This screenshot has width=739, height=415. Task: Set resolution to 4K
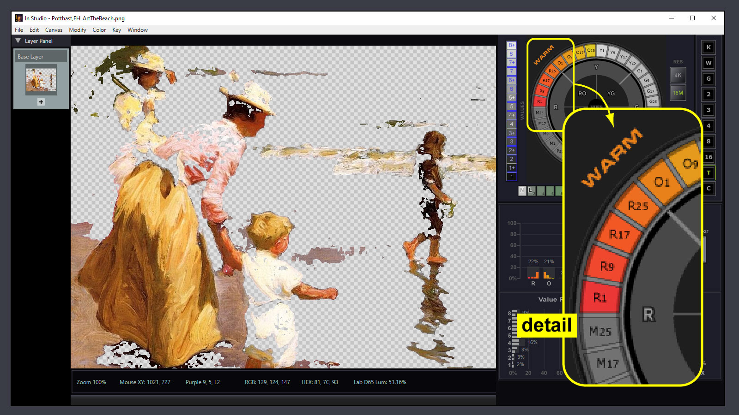click(678, 75)
